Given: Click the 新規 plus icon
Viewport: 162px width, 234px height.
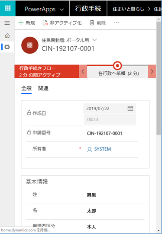Looking at the screenshot, I should pos(21,22).
